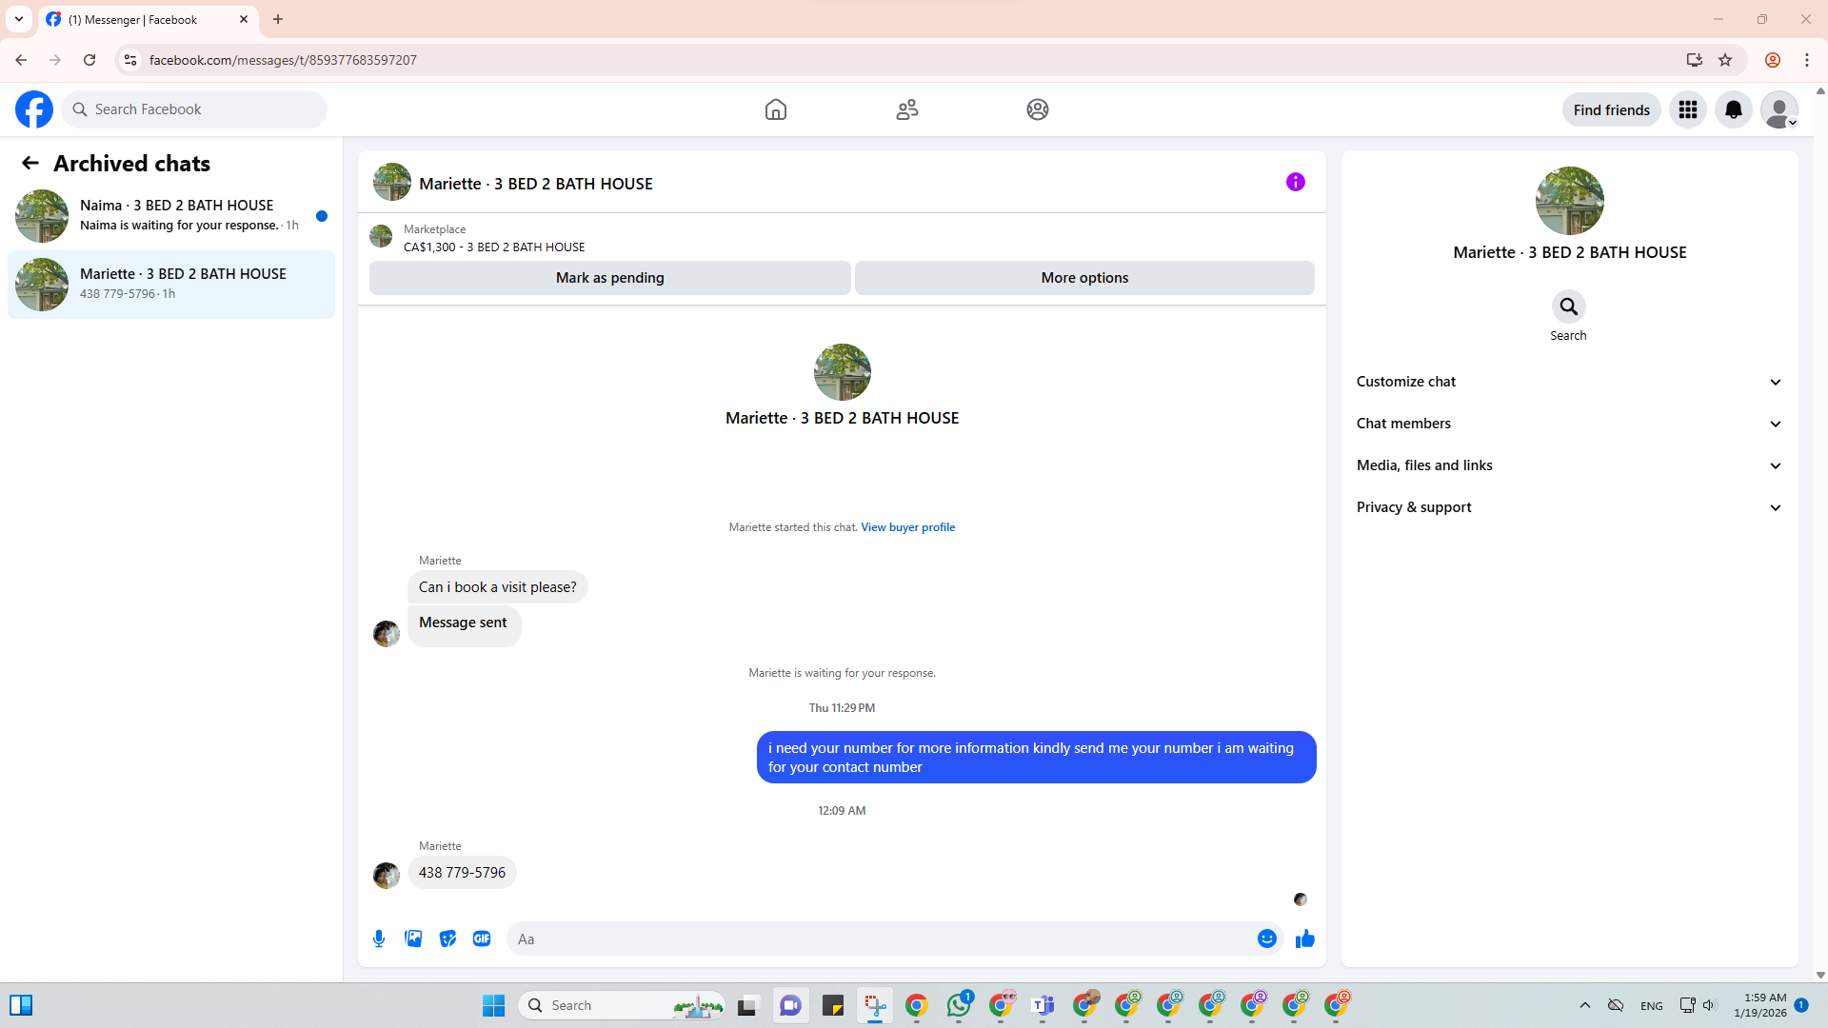The width and height of the screenshot is (1828, 1028).
Task: Open WhatsApp from the taskbar
Action: tap(959, 1005)
